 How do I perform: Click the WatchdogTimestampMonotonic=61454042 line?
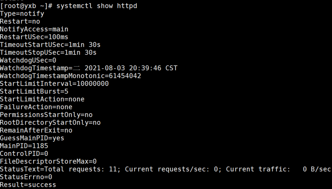(70, 76)
